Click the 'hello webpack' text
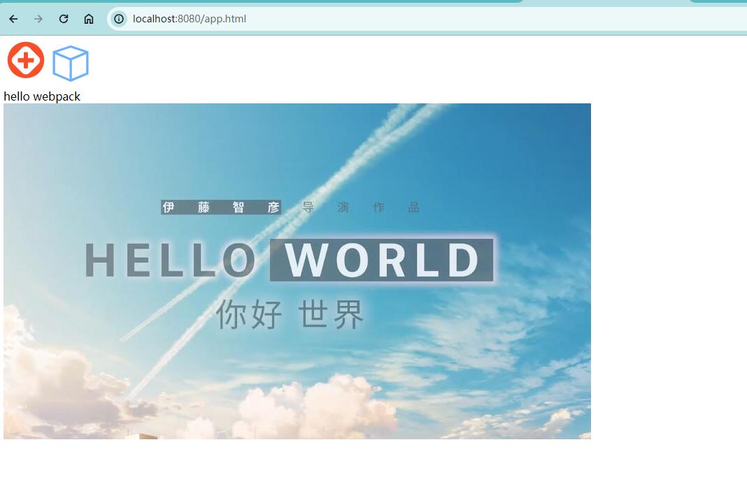The width and height of the screenshot is (747, 477). coord(42,96)
